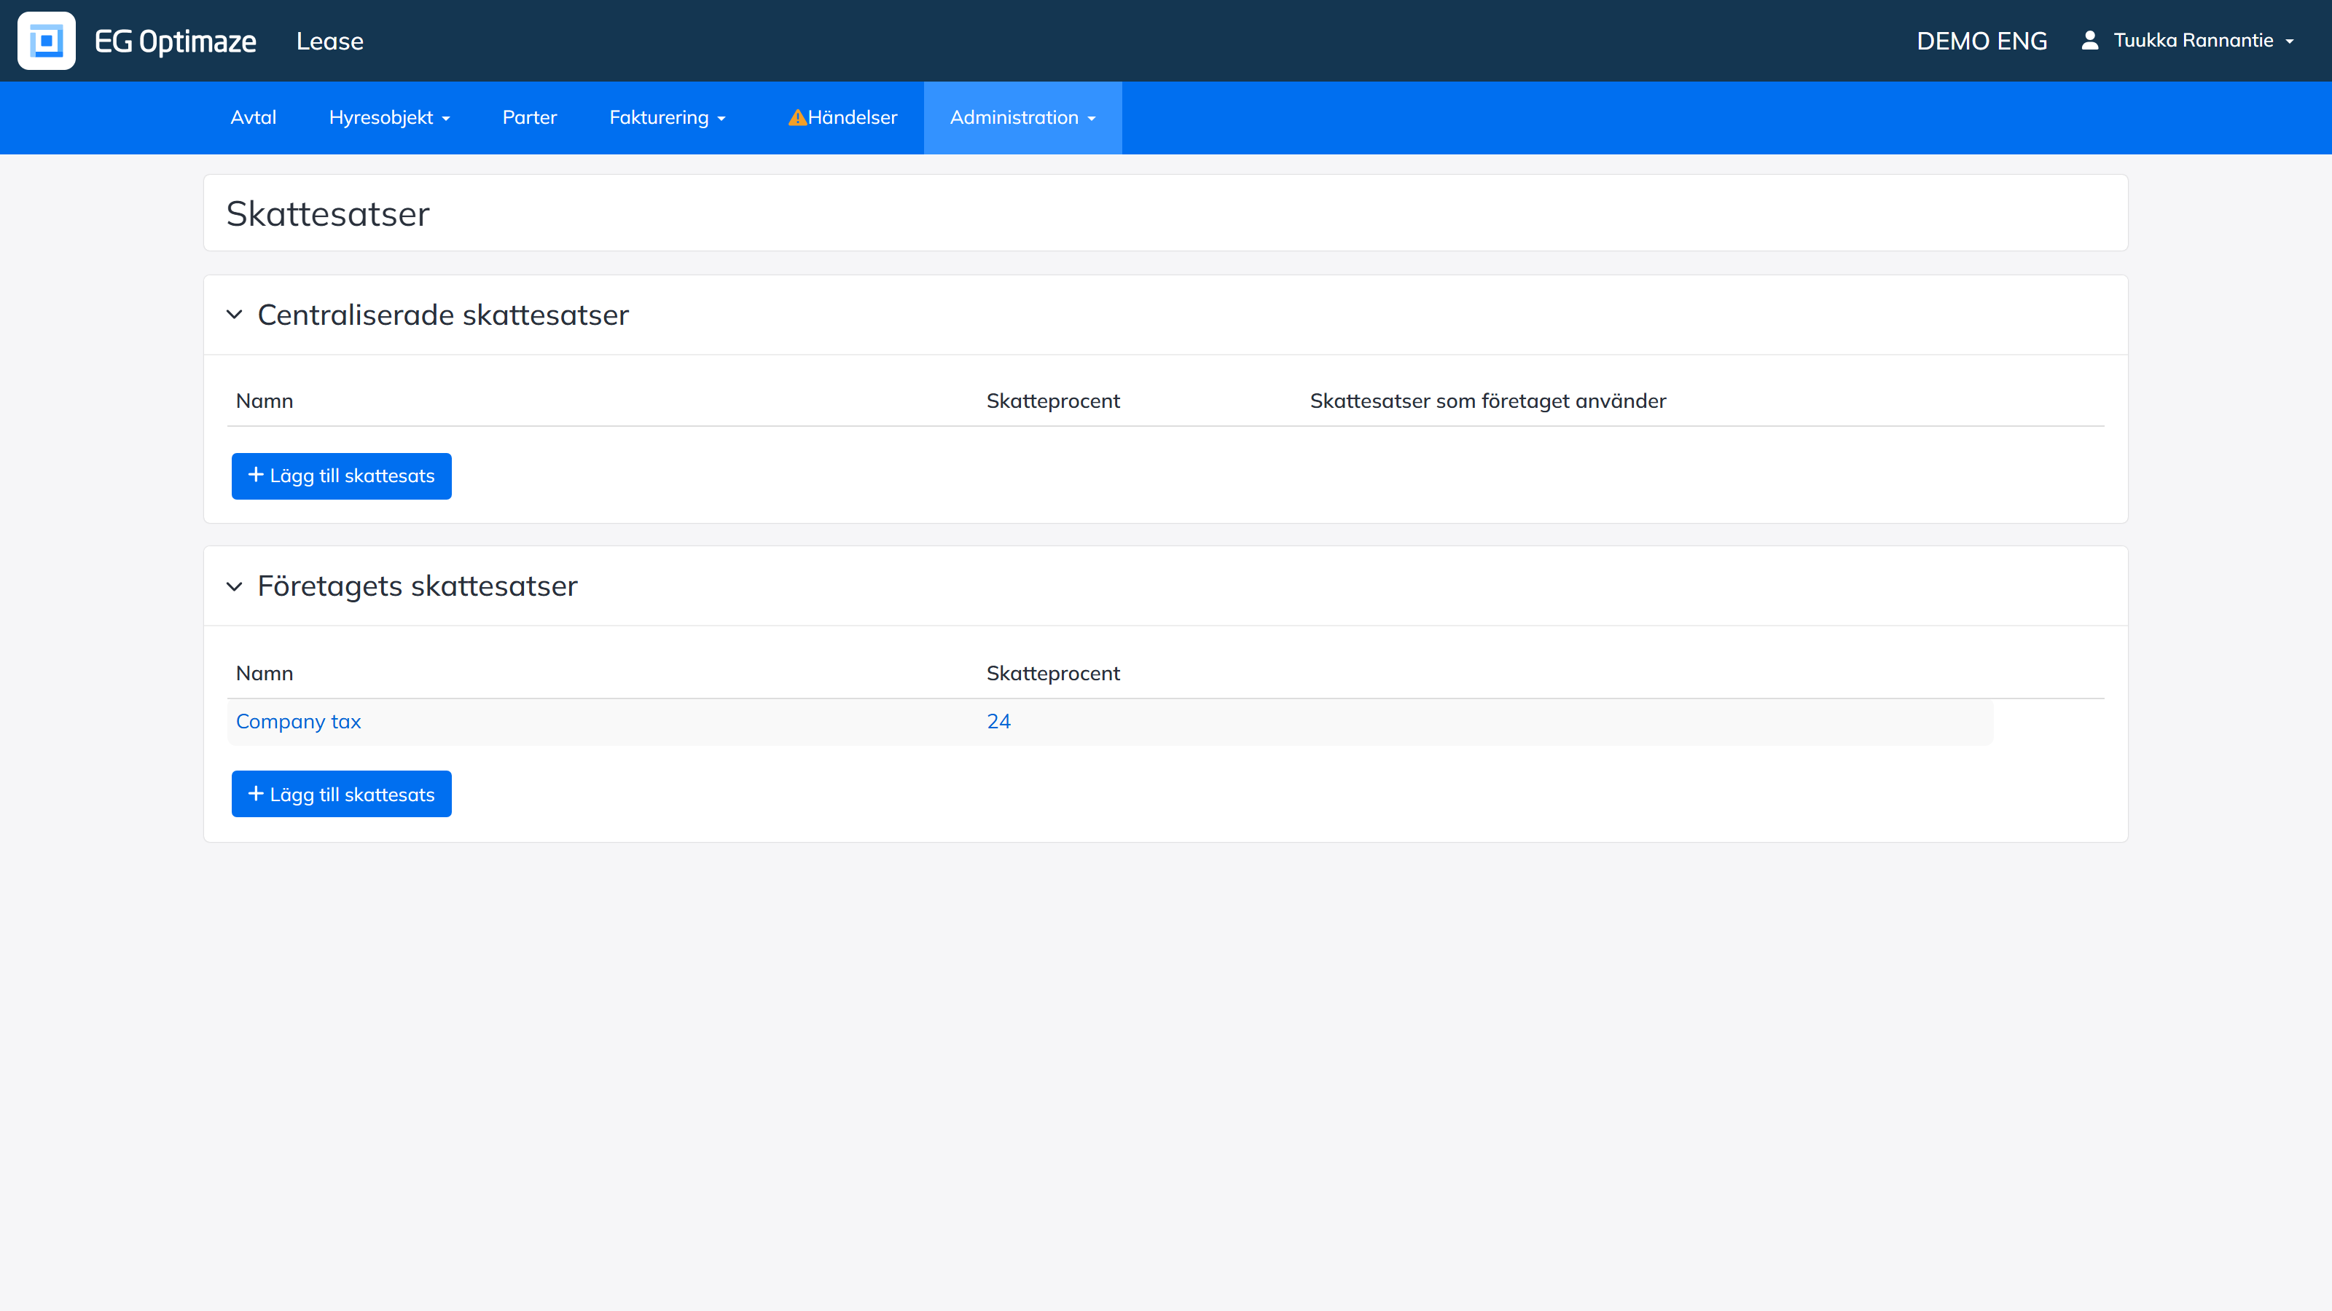
Task: Click the EG Optimaze brand name
Action: (176, 42)
